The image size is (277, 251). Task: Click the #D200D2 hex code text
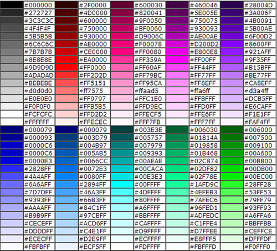(x=204, y=44)
